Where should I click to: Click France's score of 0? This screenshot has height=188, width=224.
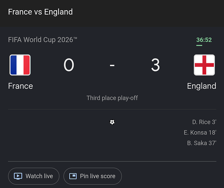pos(69,65)
